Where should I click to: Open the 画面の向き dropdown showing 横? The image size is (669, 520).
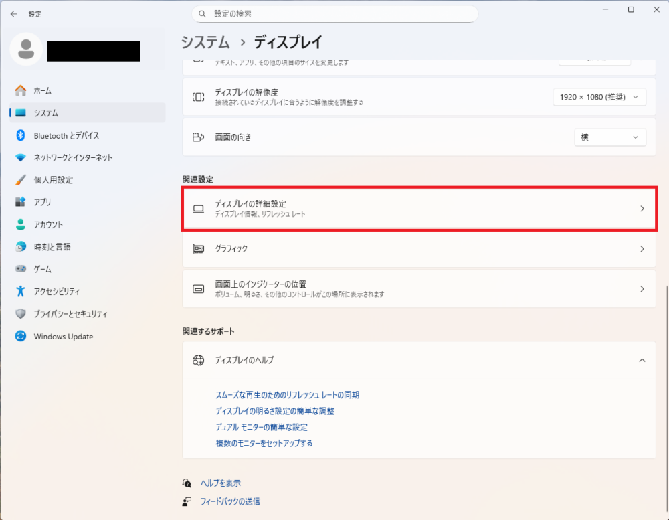tap(609, 137)
